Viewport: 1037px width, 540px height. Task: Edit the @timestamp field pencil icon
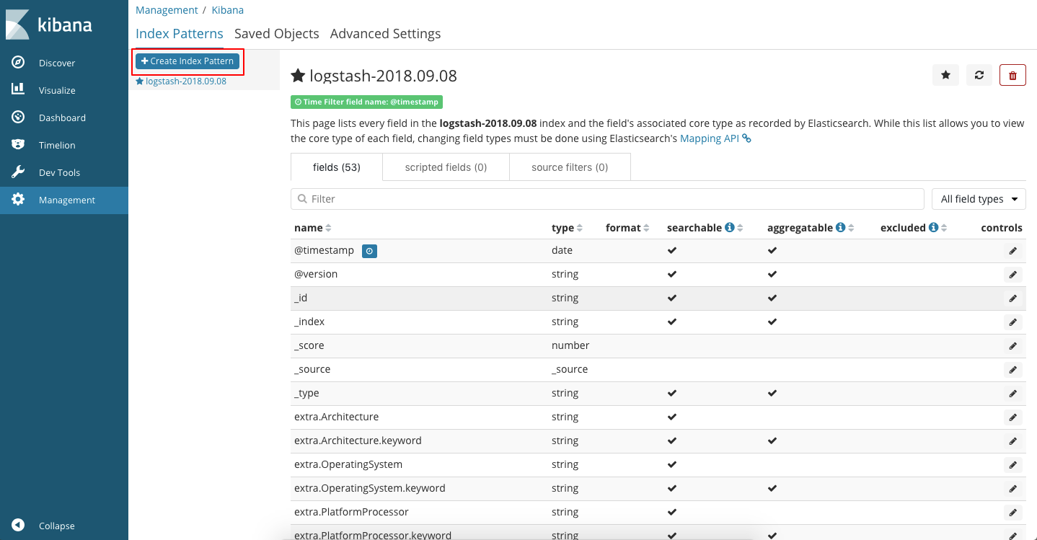click(x=1012, y=251)
